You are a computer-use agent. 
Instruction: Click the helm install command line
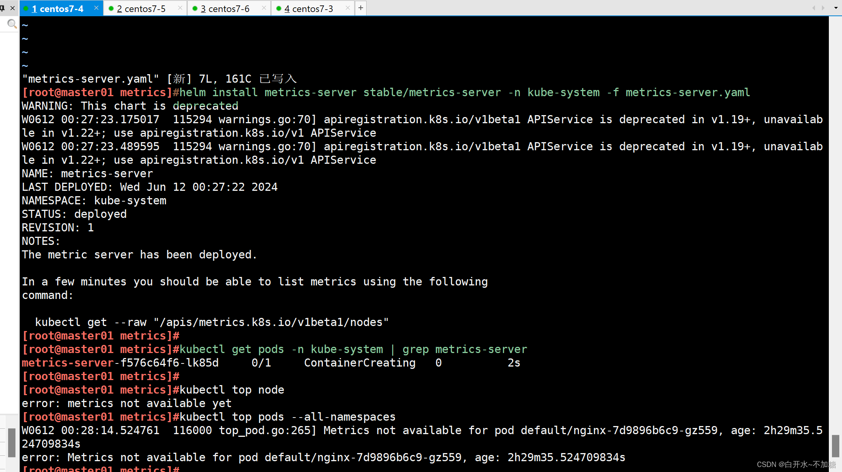click(386, 93)
